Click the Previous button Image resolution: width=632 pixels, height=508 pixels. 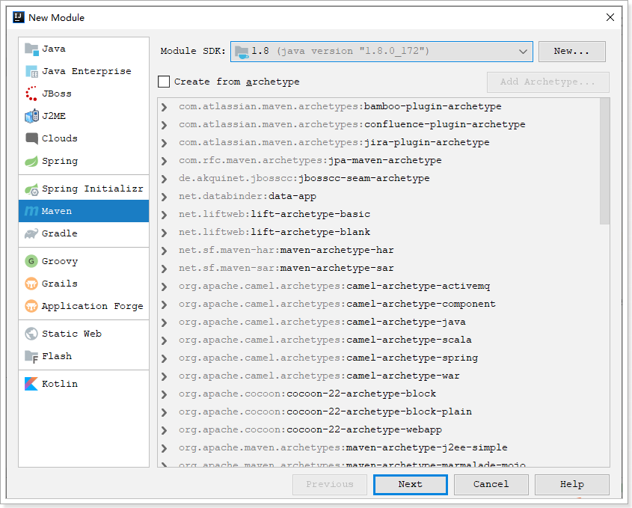pyautogui.click(x=330, y=484)
